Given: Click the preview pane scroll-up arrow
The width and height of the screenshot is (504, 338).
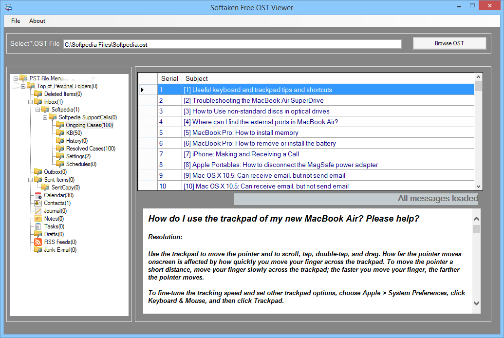Looking at the screenshot, I should click(477, 219).
